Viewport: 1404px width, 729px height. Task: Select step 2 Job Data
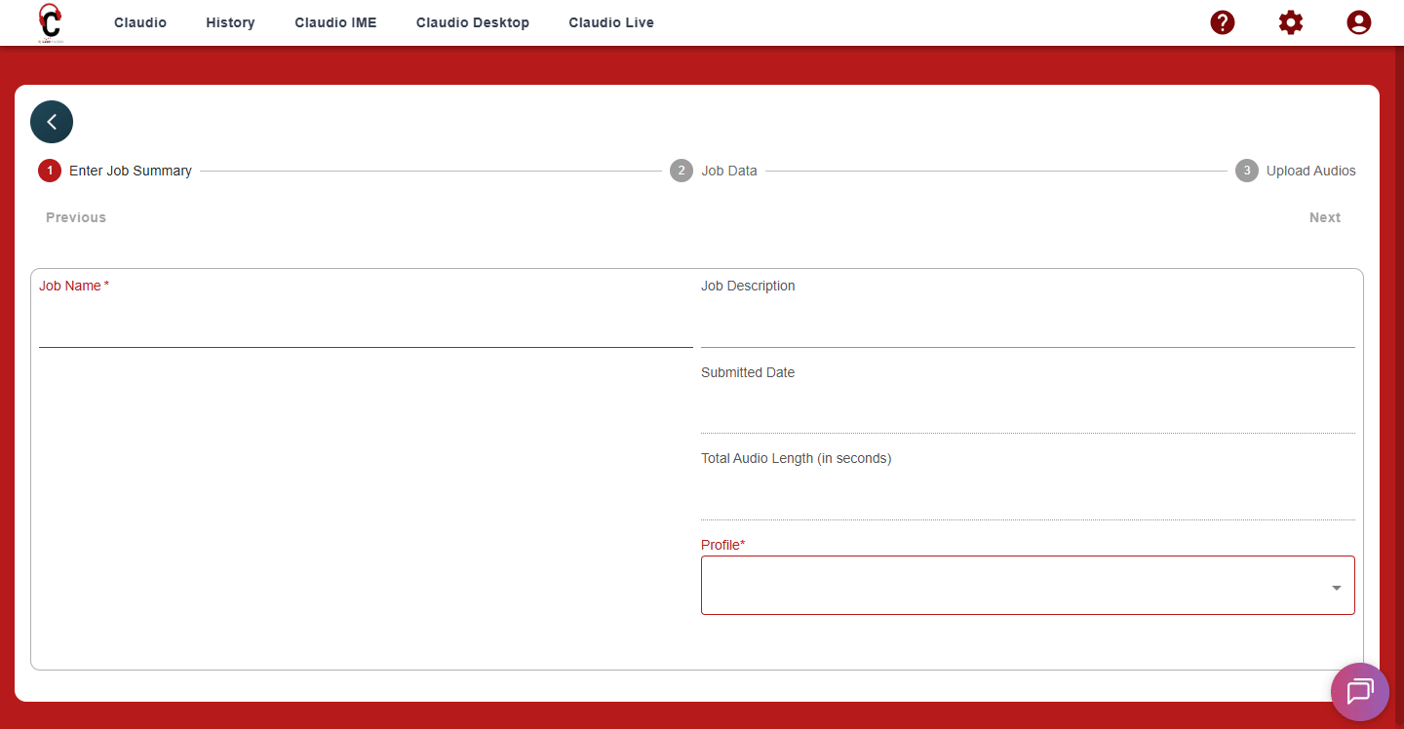(x=714, y=171)
